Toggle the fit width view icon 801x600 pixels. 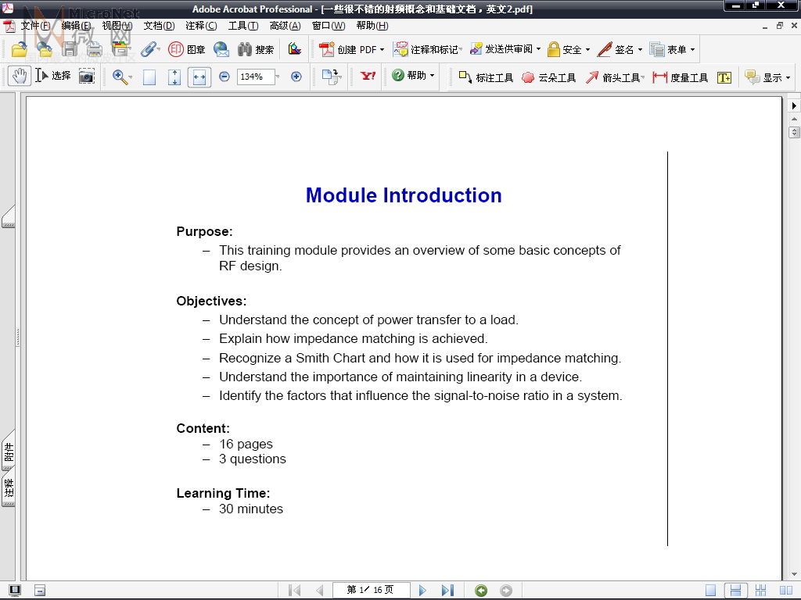click(199, 77)
